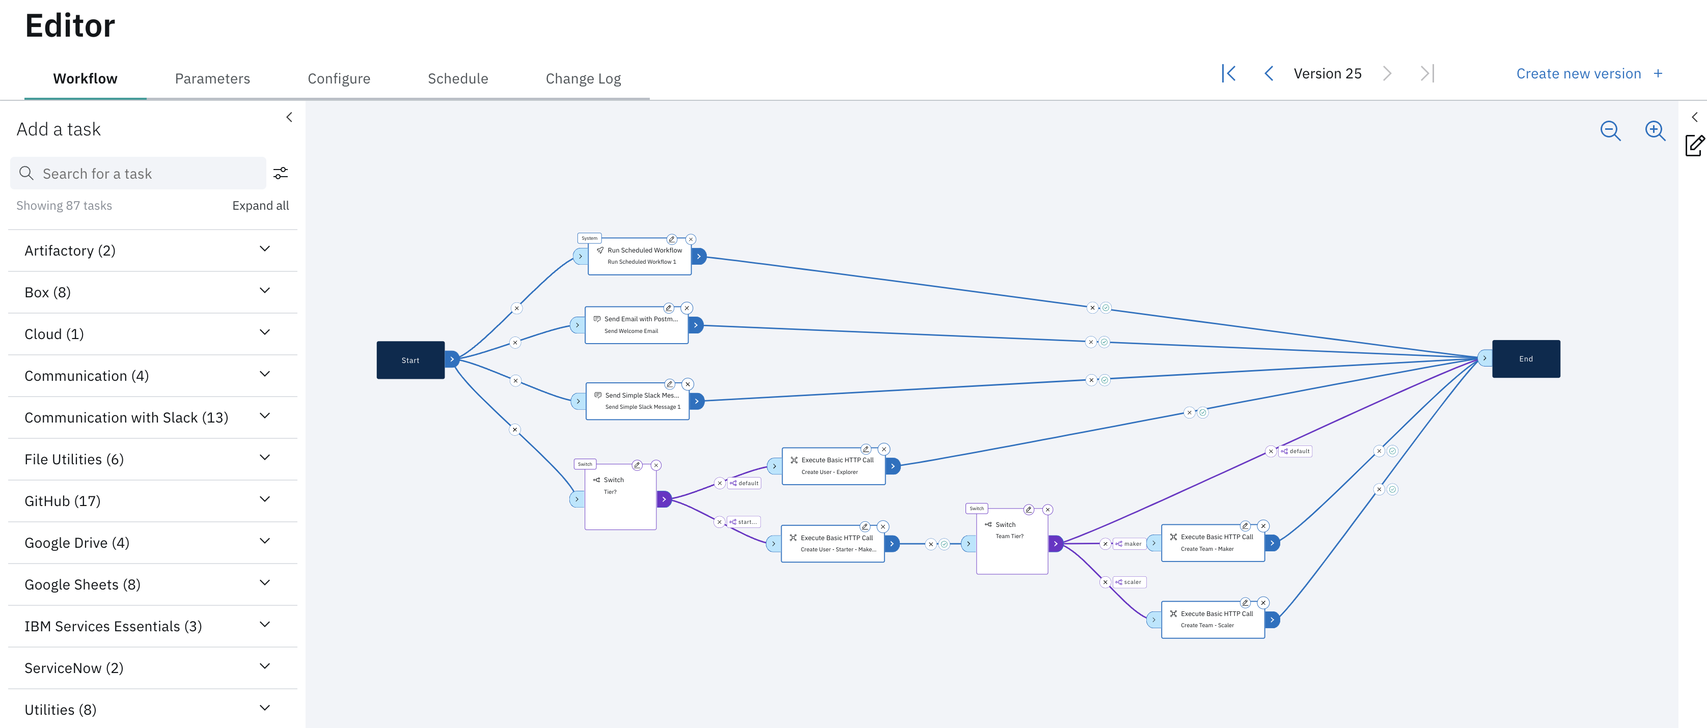Click Start node output port
Image resolution: width=1707 pixels, height=728 pixels.
[x=452, y=360]
